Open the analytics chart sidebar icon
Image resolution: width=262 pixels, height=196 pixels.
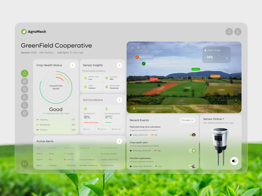pyautogui.click(x=25, y=105)
